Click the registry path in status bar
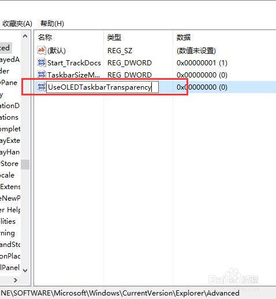276x299 pixels. (120, 293)
